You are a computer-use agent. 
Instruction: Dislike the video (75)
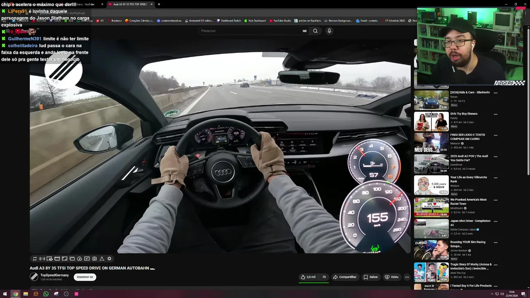(323, 277)
